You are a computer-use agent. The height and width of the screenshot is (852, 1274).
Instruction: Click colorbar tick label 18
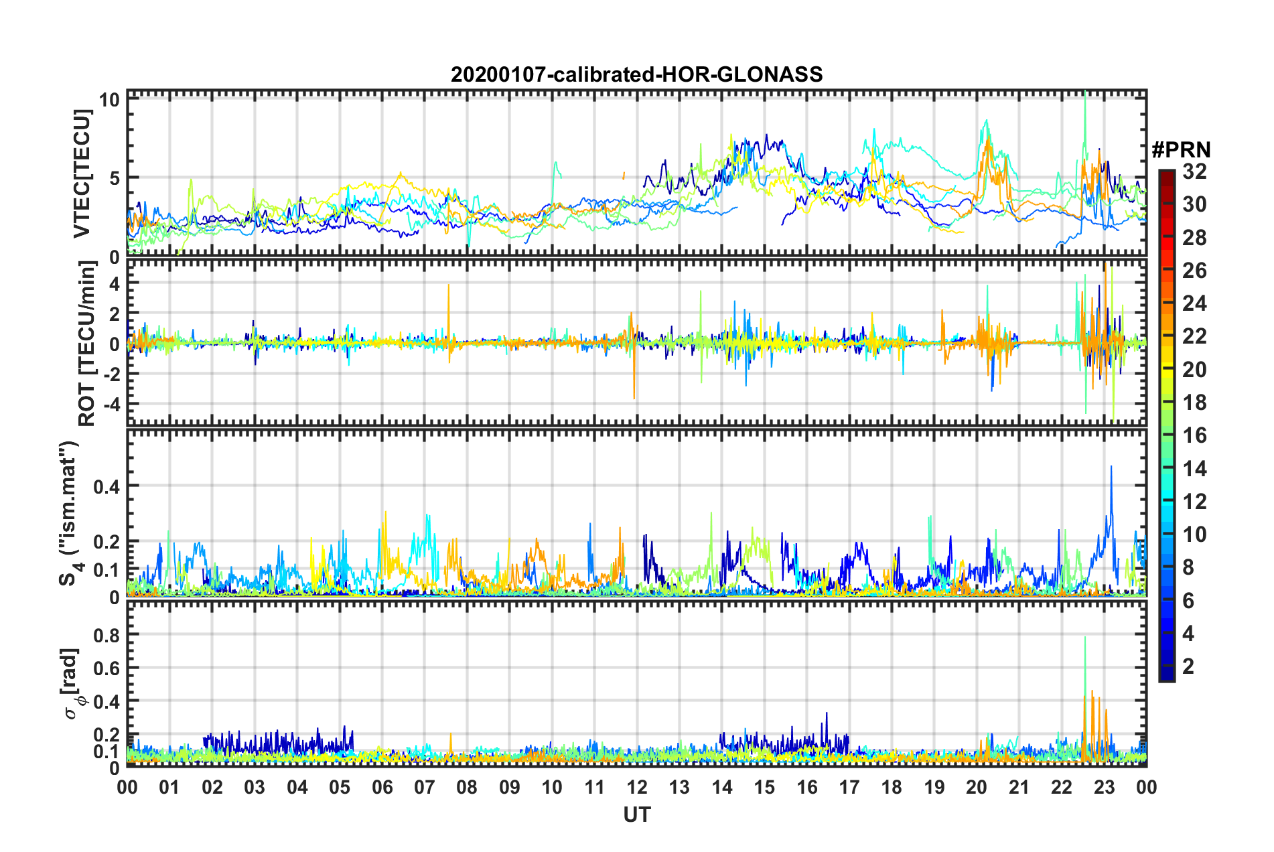click(x=1194, y=402)
